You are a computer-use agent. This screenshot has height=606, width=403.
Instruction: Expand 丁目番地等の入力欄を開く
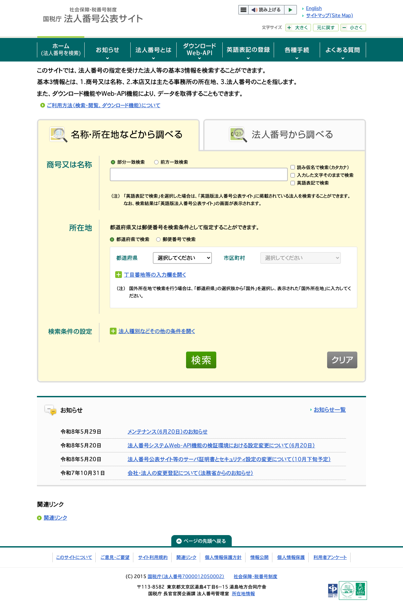155,275
